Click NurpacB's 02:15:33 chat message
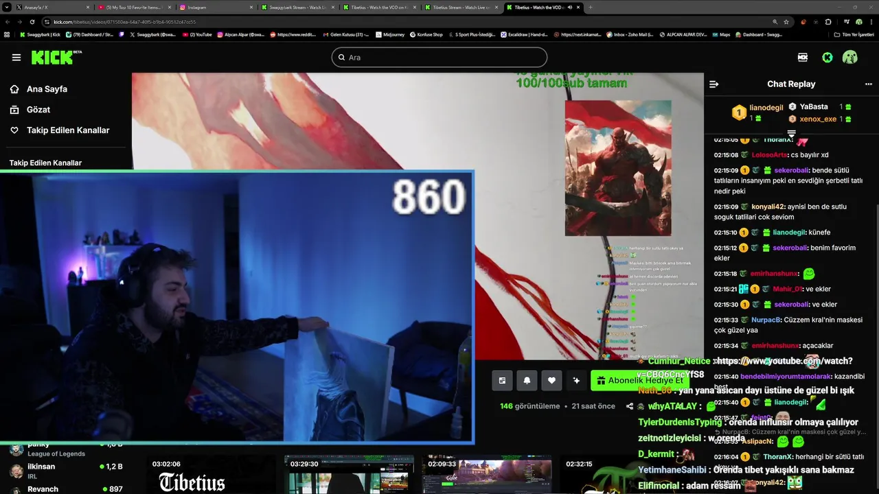 790,325
